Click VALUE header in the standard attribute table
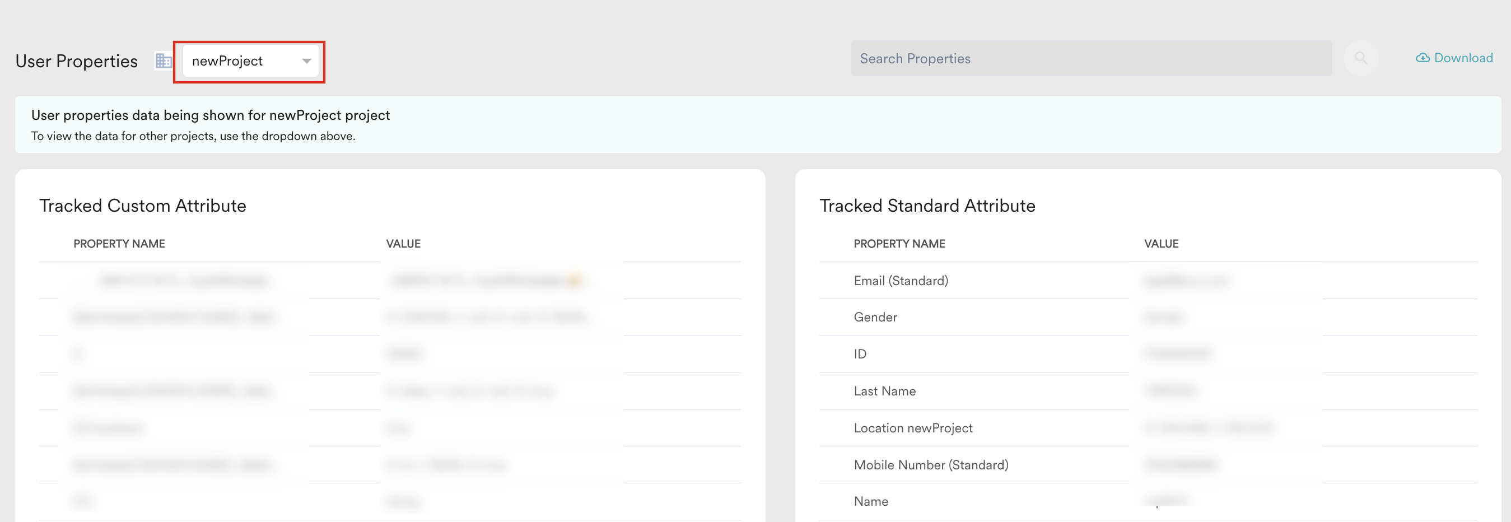 pos(1161,244)
